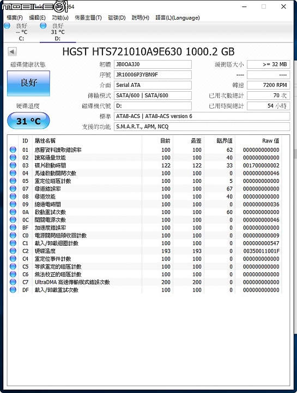The image size is (297, 393).
Task: Open the 編輯(E) menu
Action: coord(37,17)
